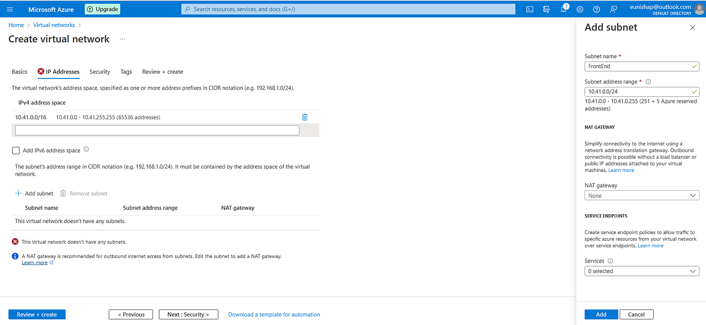The height and width of the screenshot is (325, 706).
Task: Open the Azure portal hamburger menu
Action: [10, 9]
